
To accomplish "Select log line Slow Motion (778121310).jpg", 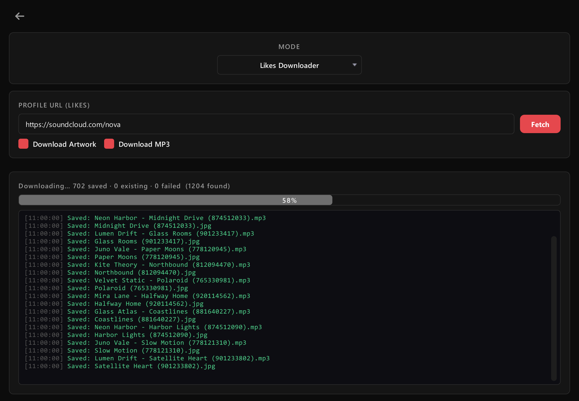I will [x=112, y=351].
